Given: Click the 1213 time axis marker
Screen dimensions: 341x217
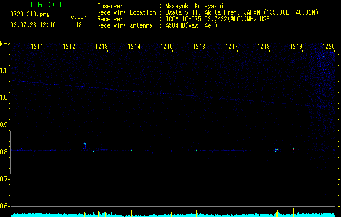Looking at the screenshot, I should pos(102,46).
